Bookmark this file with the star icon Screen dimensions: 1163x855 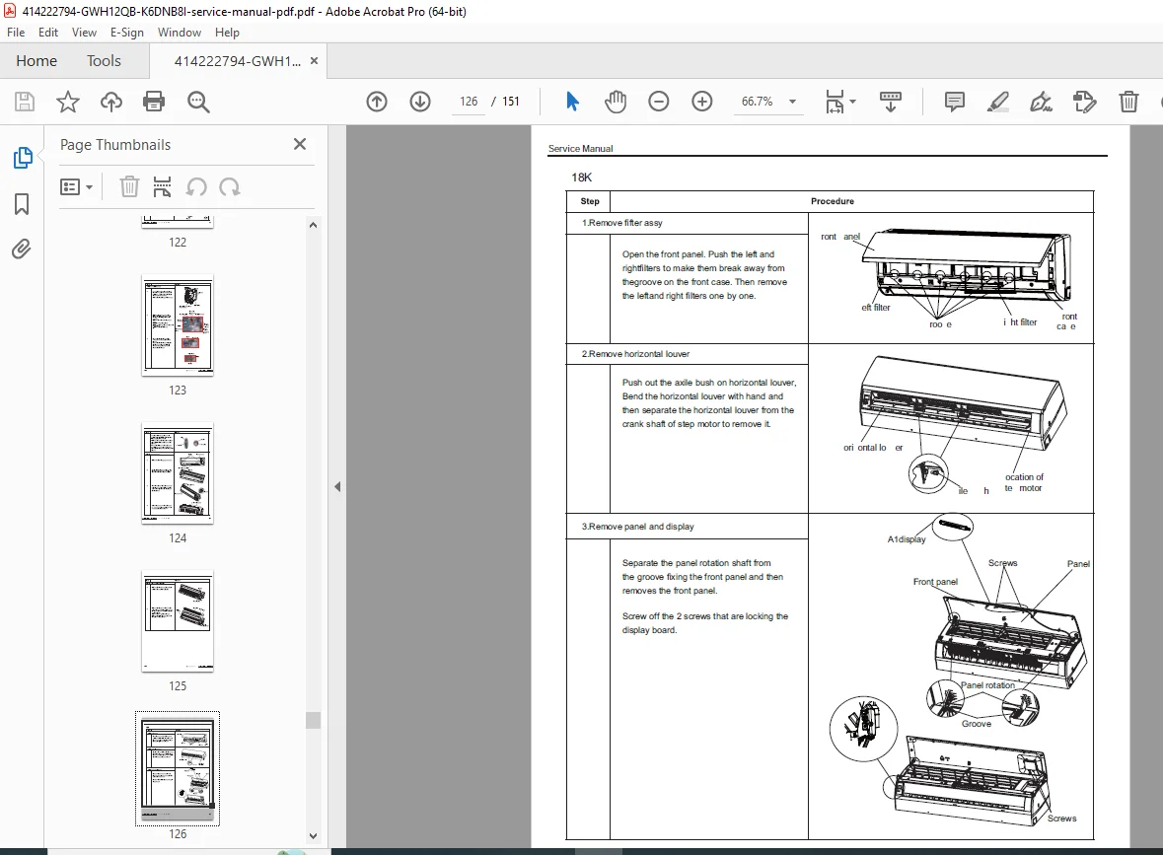67,102
